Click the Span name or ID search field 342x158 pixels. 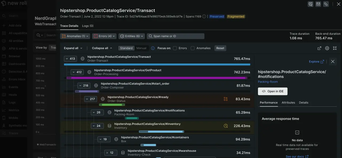click(176, 36)
